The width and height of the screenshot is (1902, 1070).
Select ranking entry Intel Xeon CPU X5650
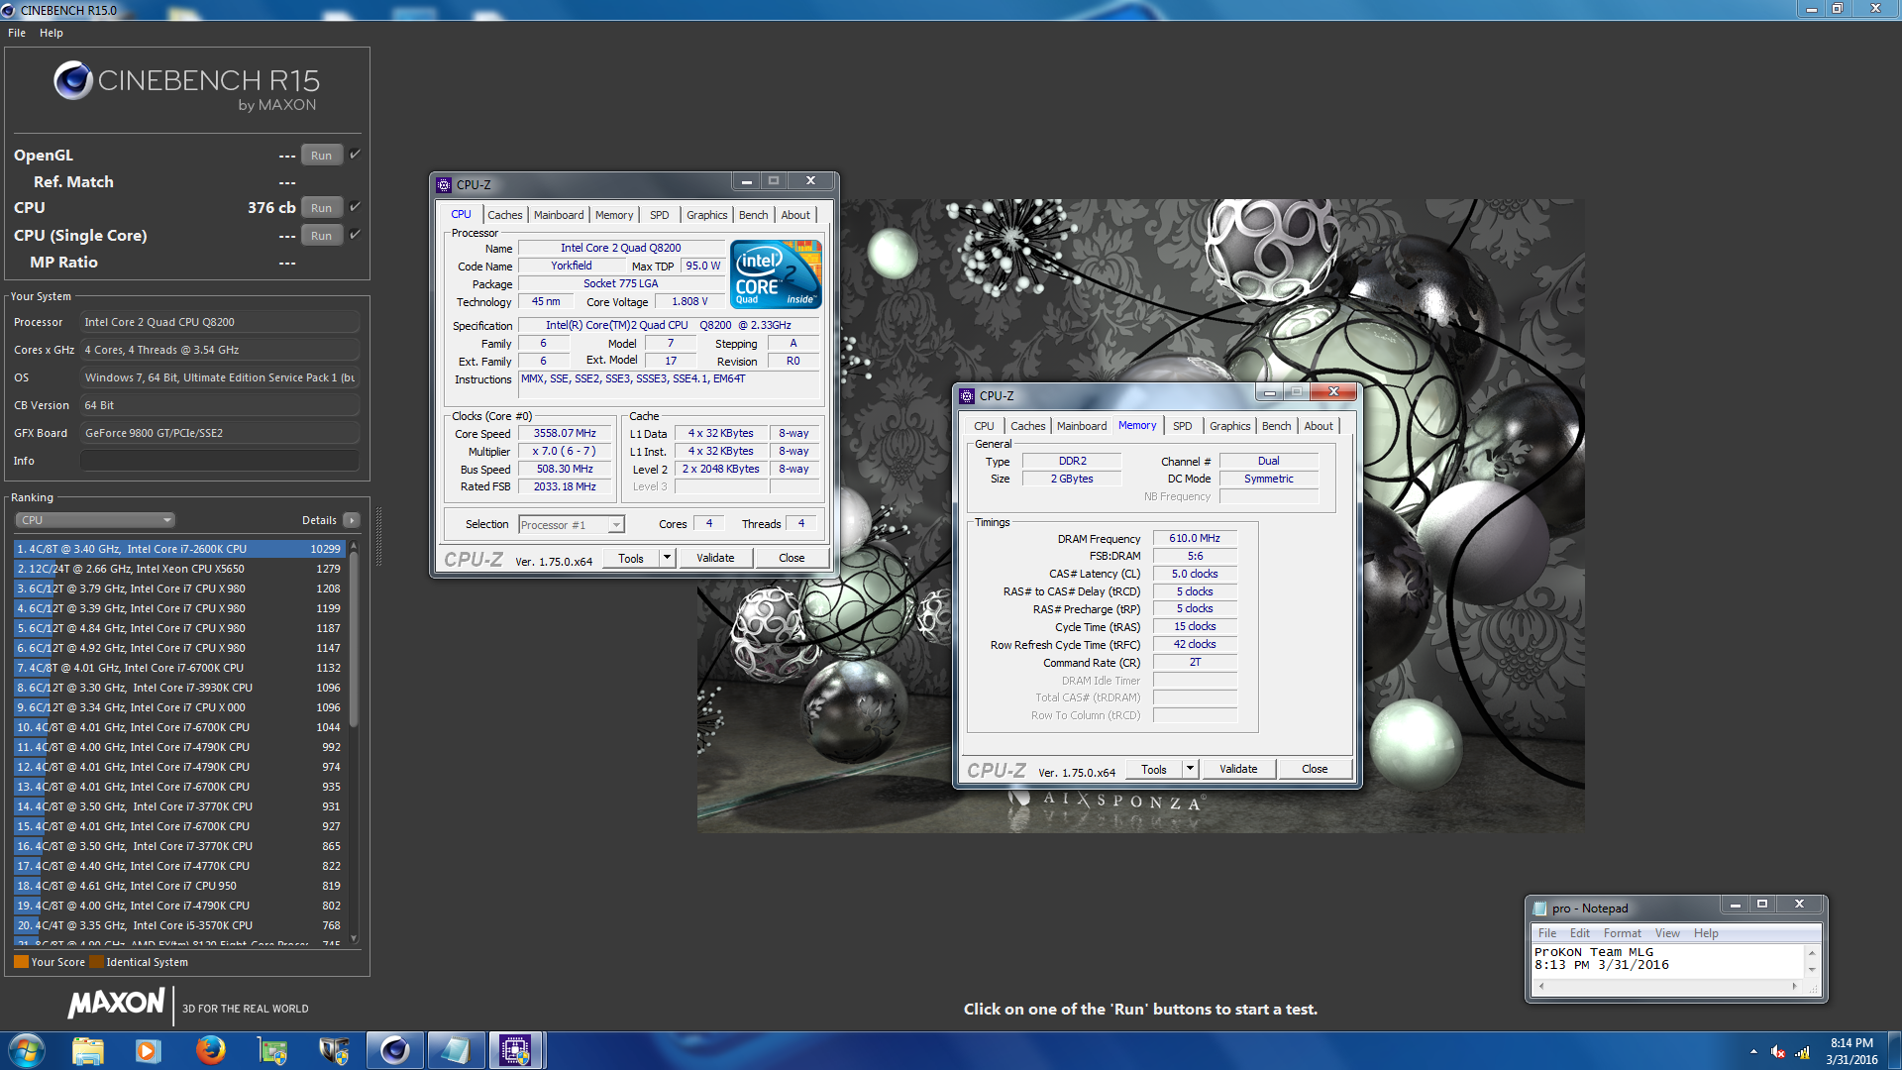(179, 569)
